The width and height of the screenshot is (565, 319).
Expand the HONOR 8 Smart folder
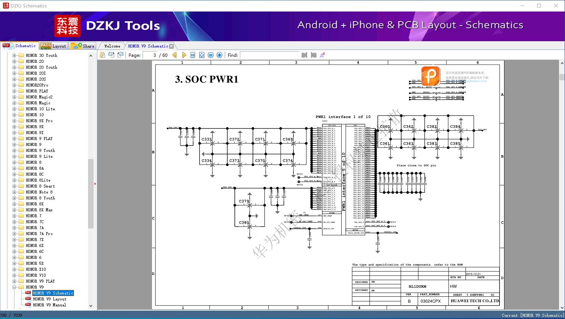pyautogui.click(x=14, y=186)
